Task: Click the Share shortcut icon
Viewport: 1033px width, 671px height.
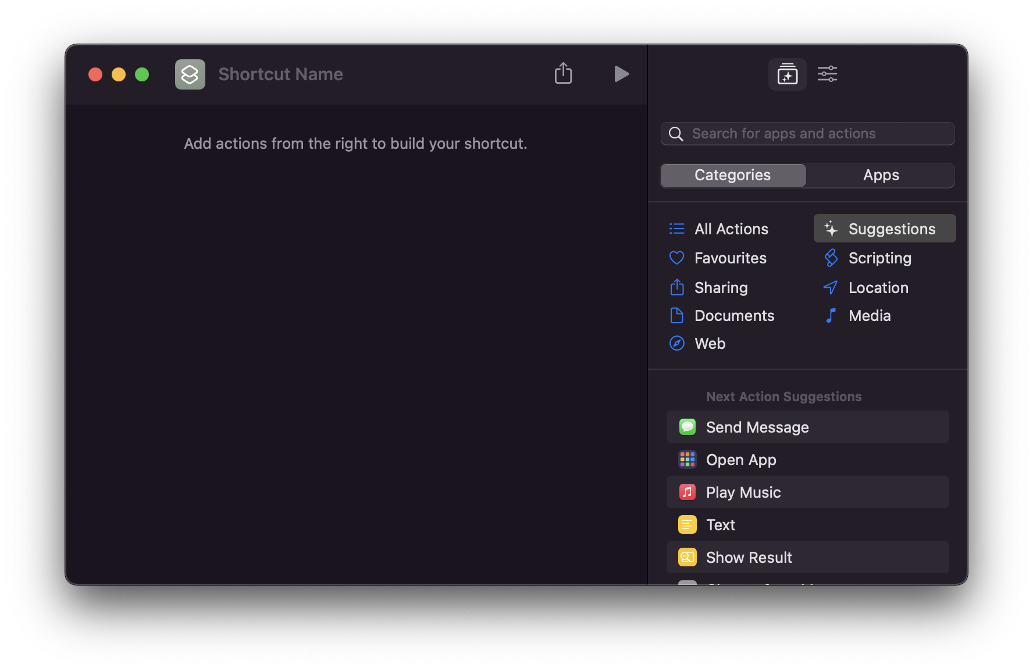Action: [x=563, y=74]
